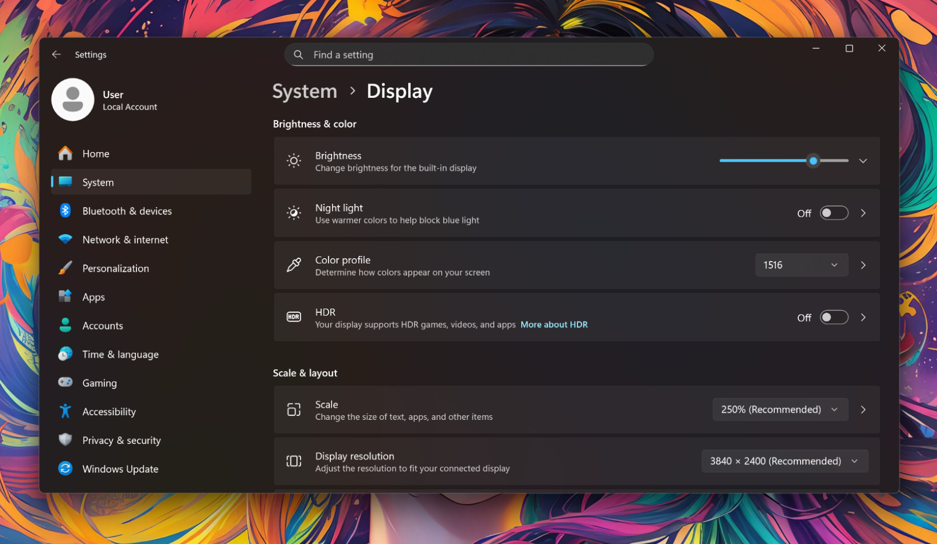Screen dimensions: 937x544
Task: Click the Privacy shield icon
Action: pos(66,440)
